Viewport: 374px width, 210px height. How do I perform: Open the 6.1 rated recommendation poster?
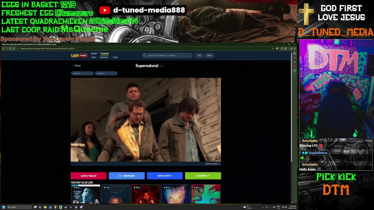[176, 194]
